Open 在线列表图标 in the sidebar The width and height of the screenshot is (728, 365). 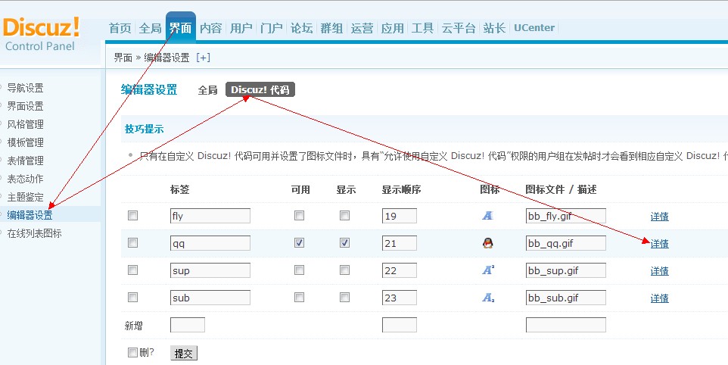point(34,233)
